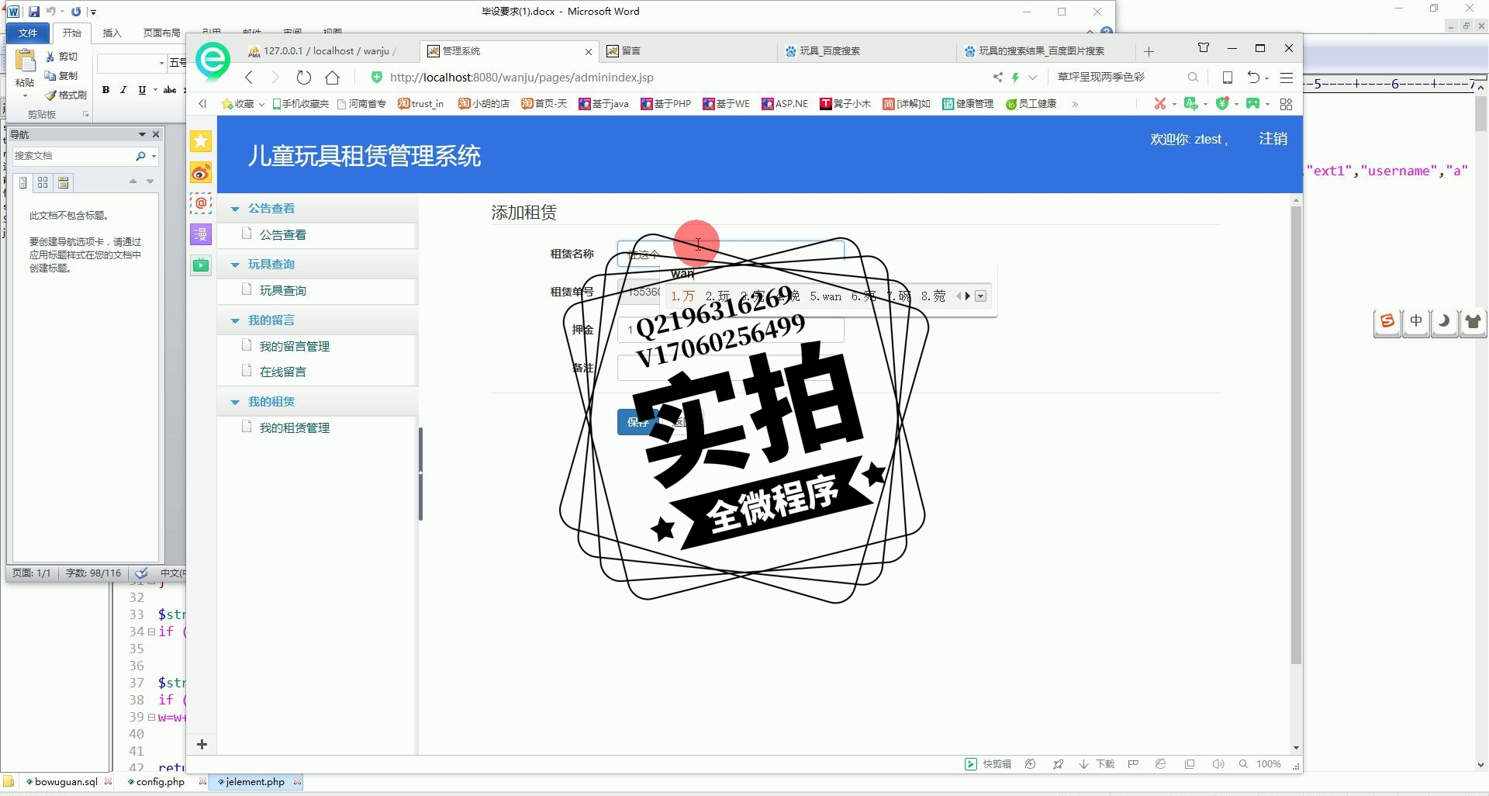Close the Word navigation pane
Screen dimensions: 1489x796
click(156, 134)
